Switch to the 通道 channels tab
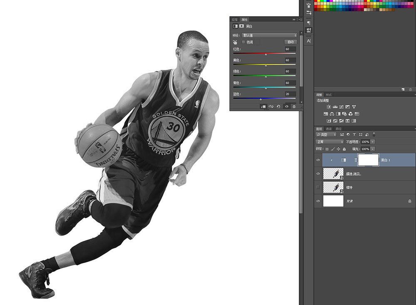This screenshot has height=305, width=416. [x=329, y=129]
